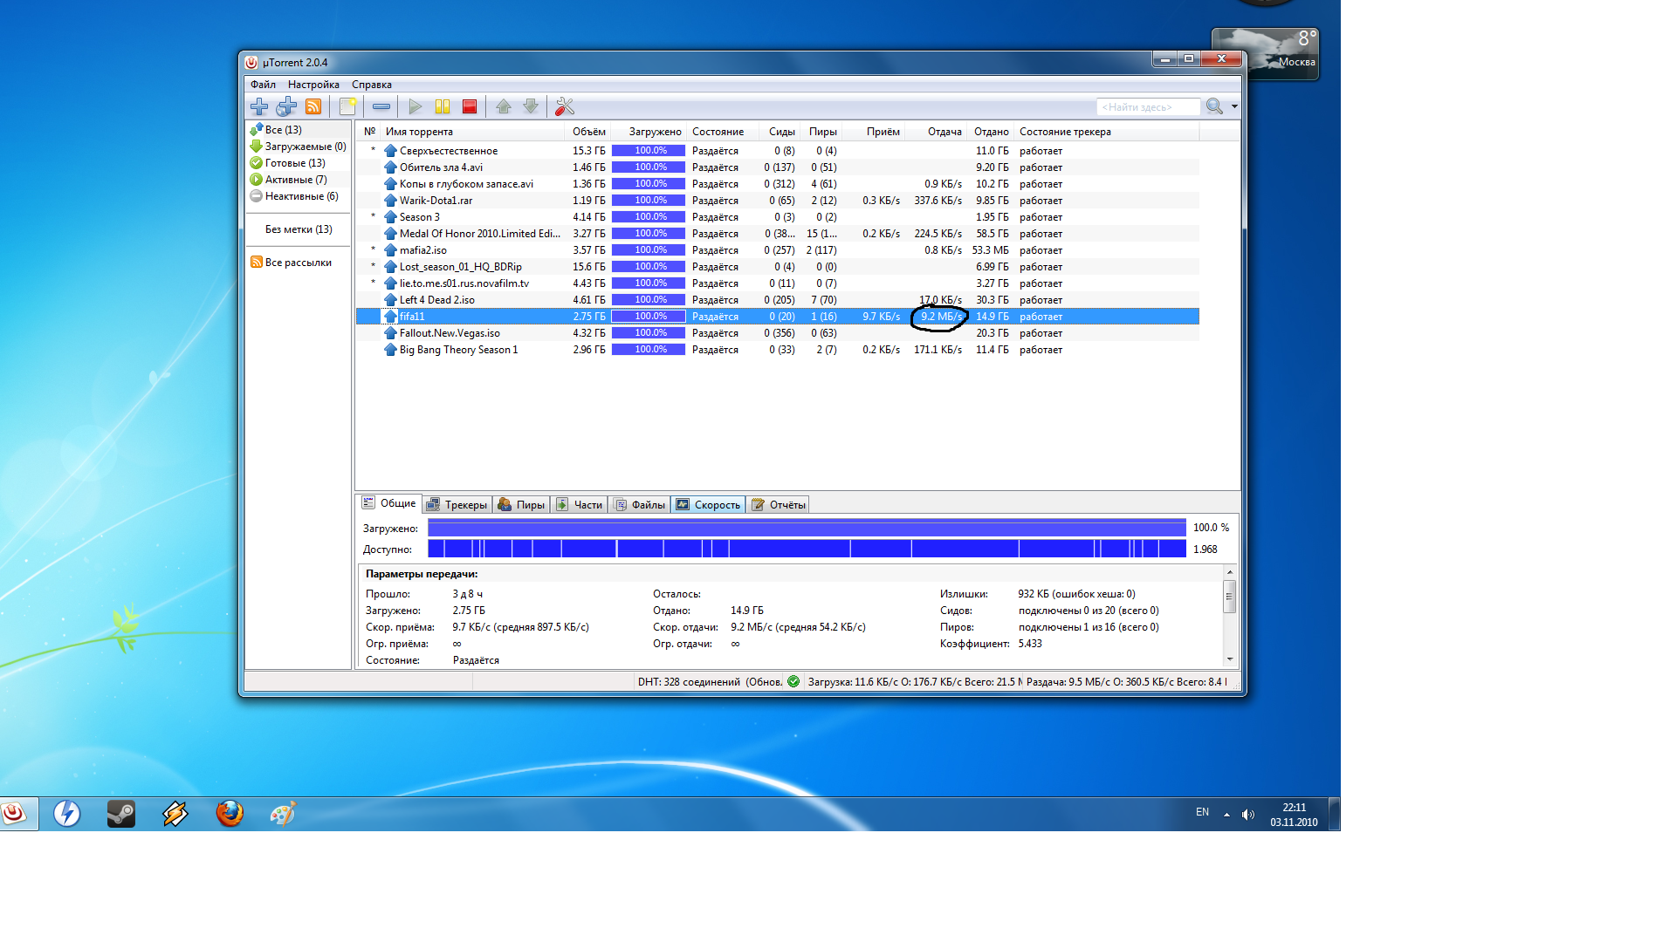Select Все рассылки feeds item
The width and height of the screenshot is (1676, 942).
(297, 263)
